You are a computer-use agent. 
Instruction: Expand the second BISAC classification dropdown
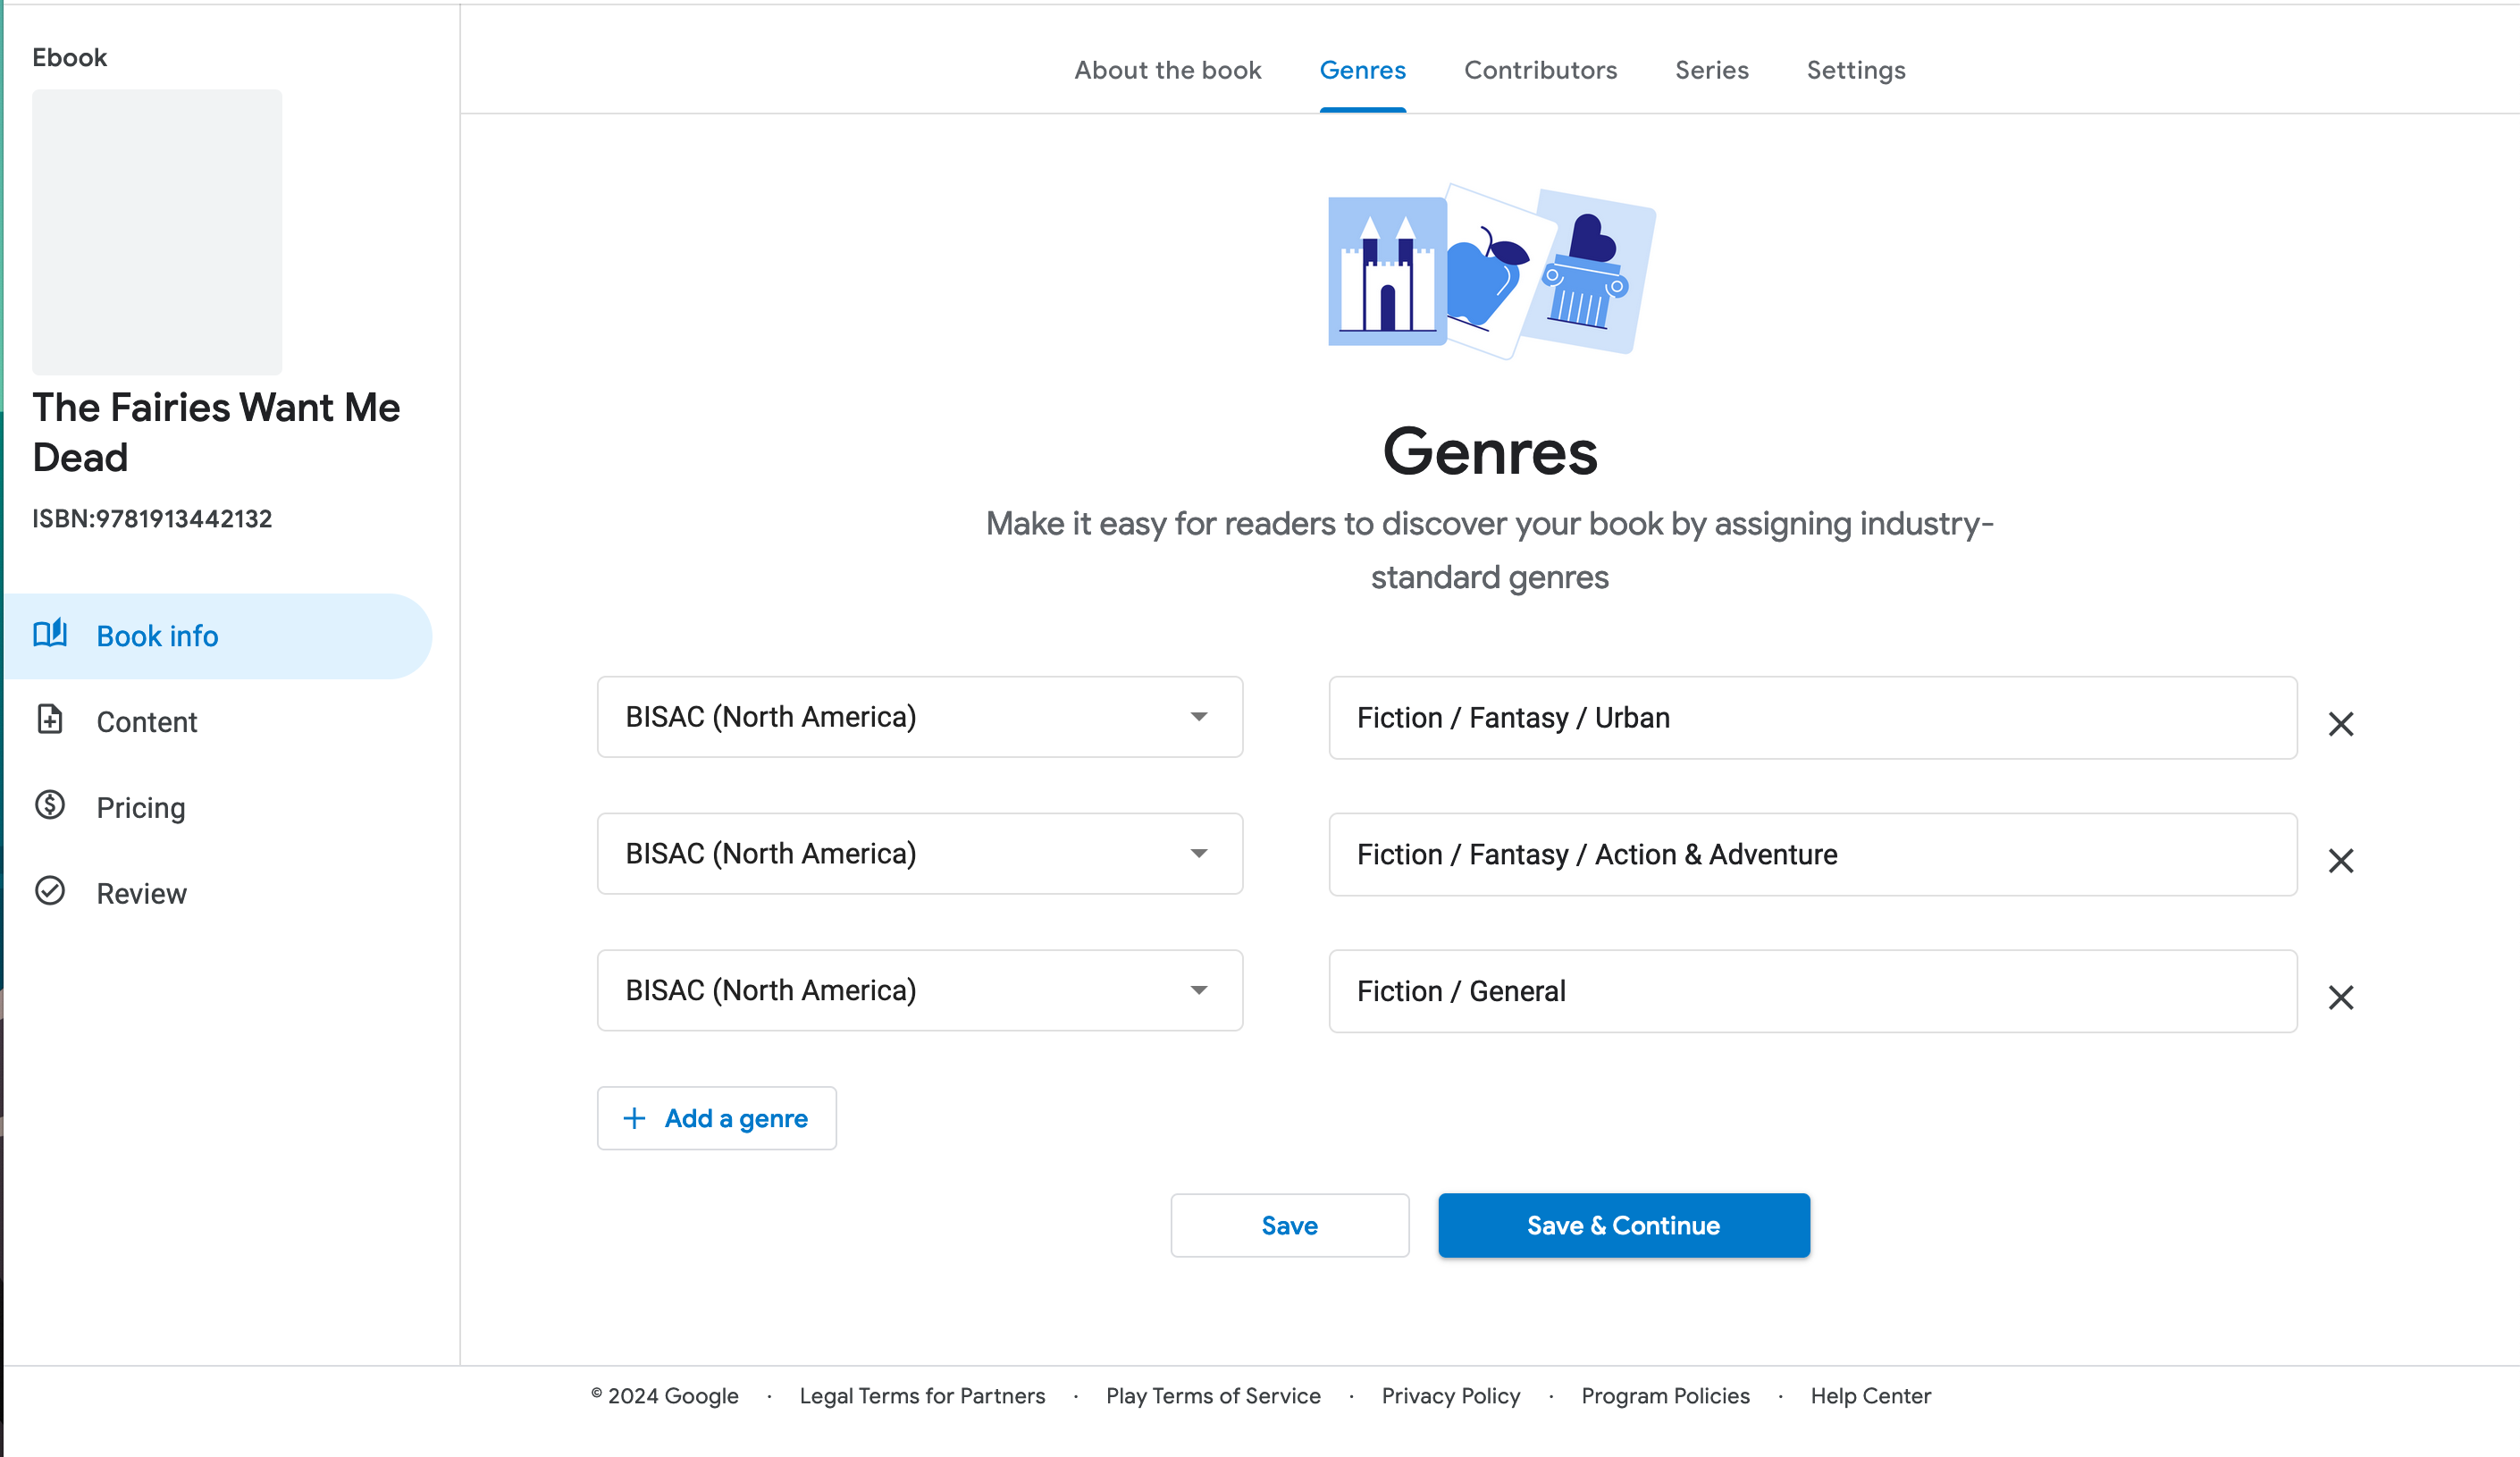point(919,853)
